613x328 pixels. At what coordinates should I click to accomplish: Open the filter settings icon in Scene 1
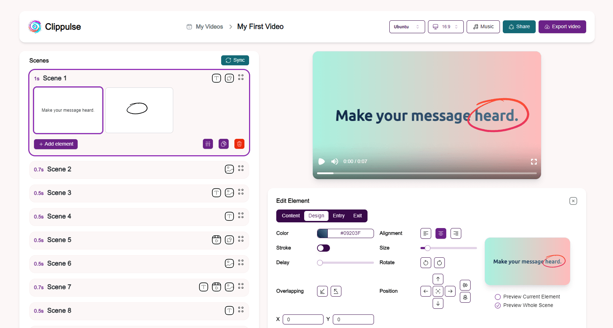pyautogui.click(x=208, y=144)
